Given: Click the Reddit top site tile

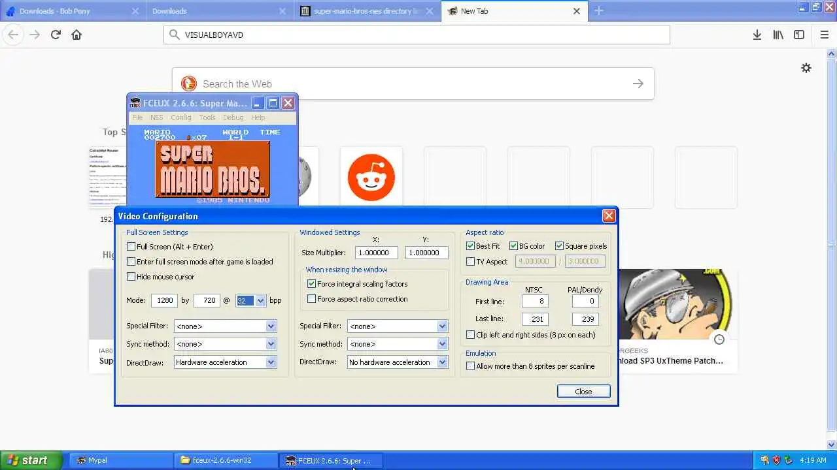Looking at the screenshot, I should [371, 178].
